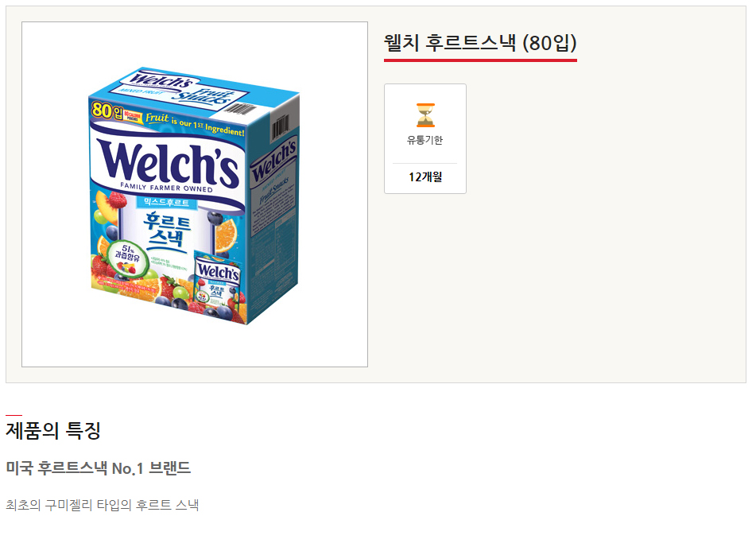Click the 'Fruit is our 1st Ingredient' banner
The height and width of the screenshot is (547, 756).
click(194, 119)
